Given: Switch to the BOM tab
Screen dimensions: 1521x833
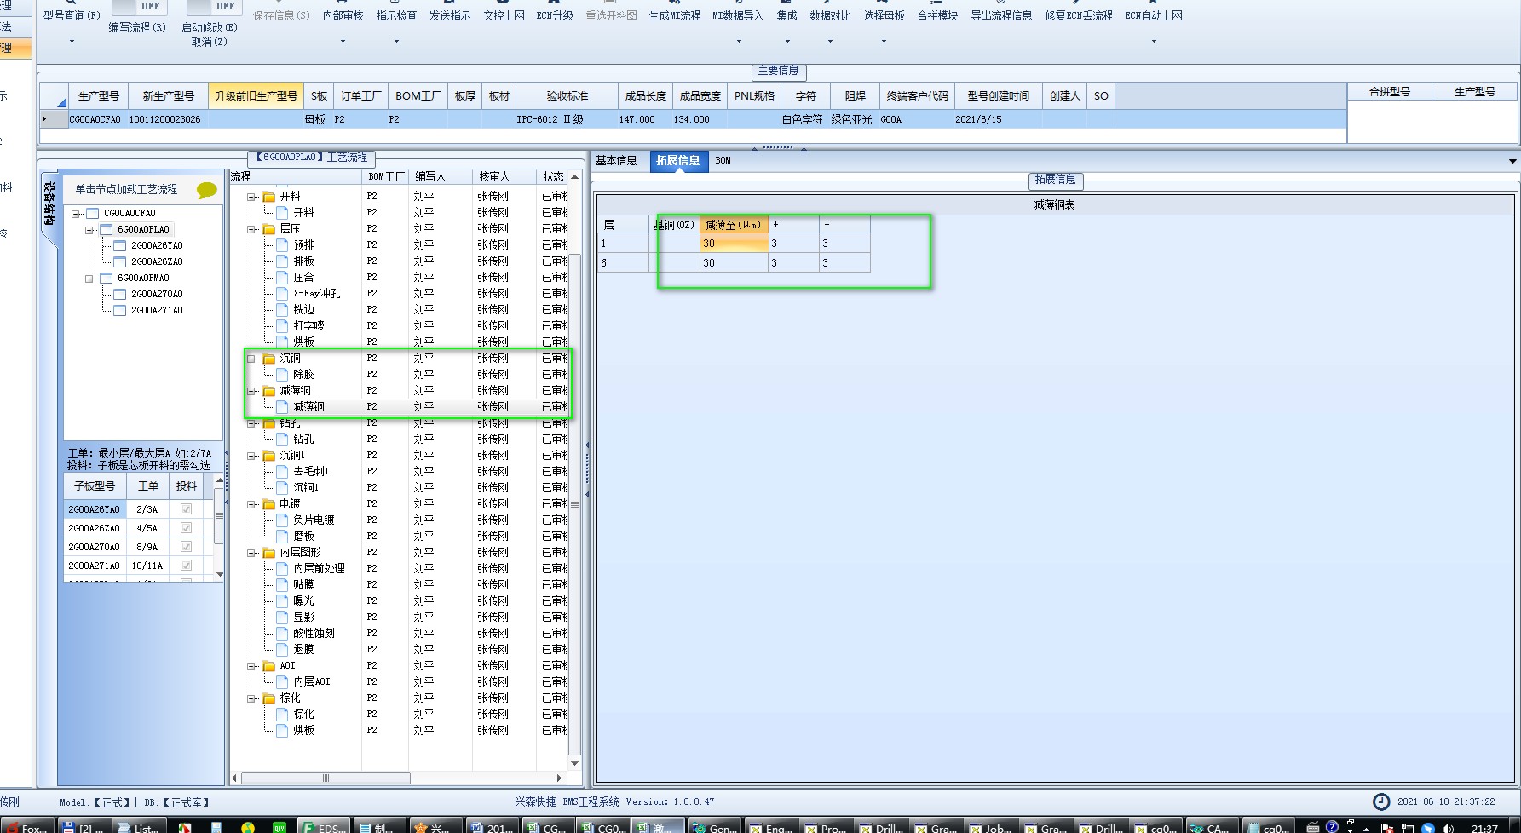Looking at the screenshot, I should 723,160.
